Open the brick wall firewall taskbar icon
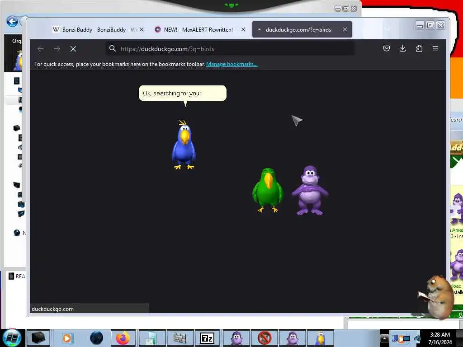The image size is (463, 347). (x=180, y=338)
